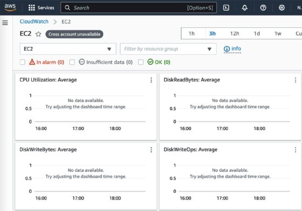The image size is (302, 211).
Task: Click the DiskWriteOps: Average title
Action: pyautogui.click(x=190, y=150)
